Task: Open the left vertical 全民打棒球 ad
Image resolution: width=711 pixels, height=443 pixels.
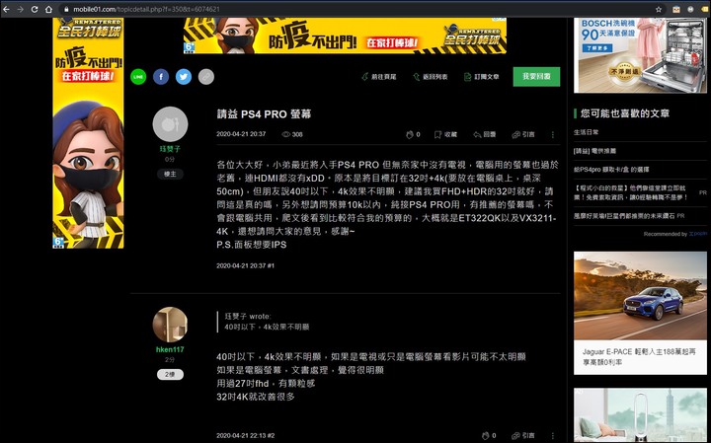Action: click(89, 133)
